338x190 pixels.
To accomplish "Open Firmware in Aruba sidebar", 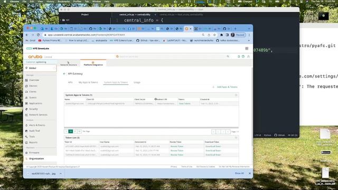I will pyautogui.click(x=34, y=153).
